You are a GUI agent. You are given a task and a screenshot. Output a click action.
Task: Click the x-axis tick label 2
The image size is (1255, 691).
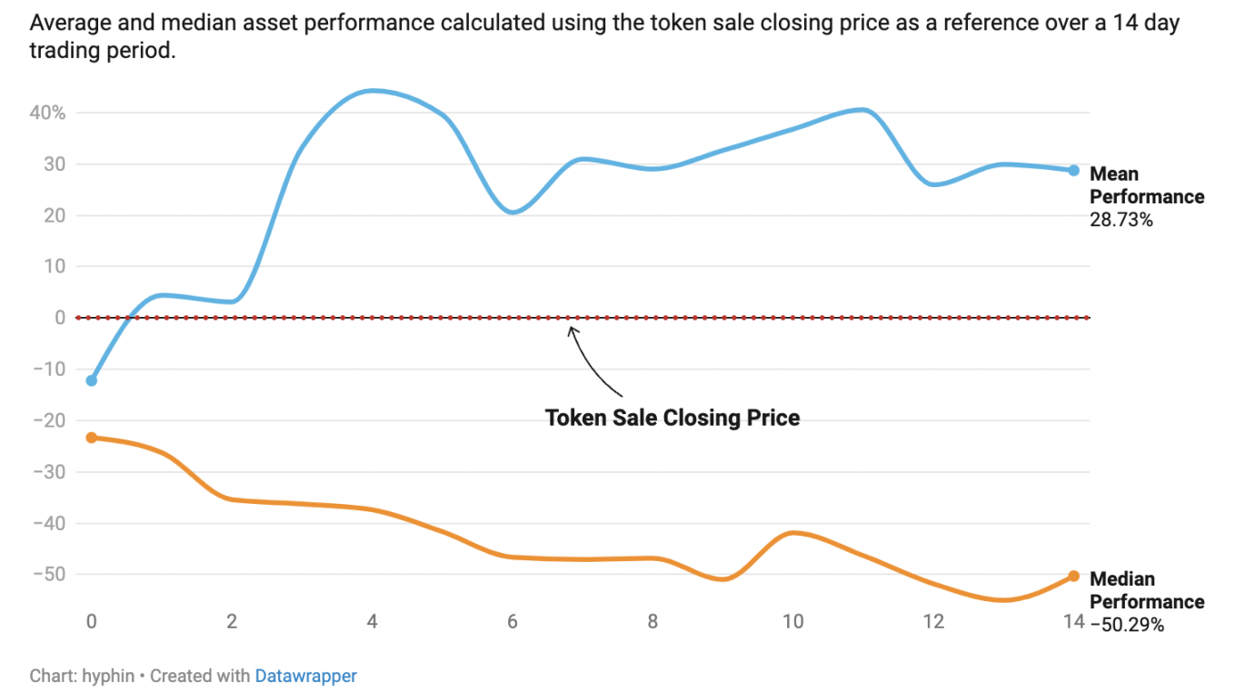pyautogui.click(x=232, y=622)
